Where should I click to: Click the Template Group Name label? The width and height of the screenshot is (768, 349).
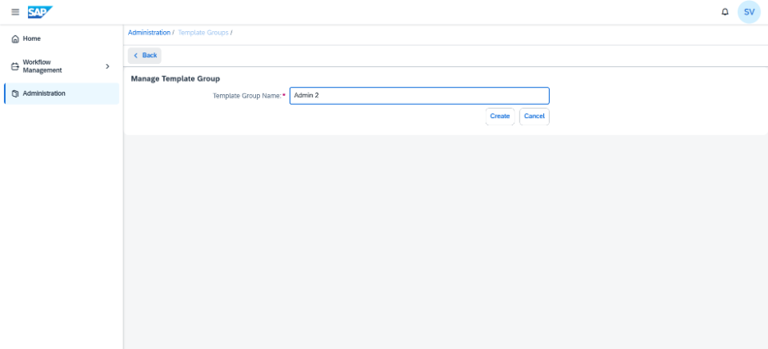tap(247, 97)
